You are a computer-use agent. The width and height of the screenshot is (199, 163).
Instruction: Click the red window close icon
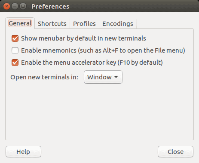pyautogui.click(x=6, y=6)
